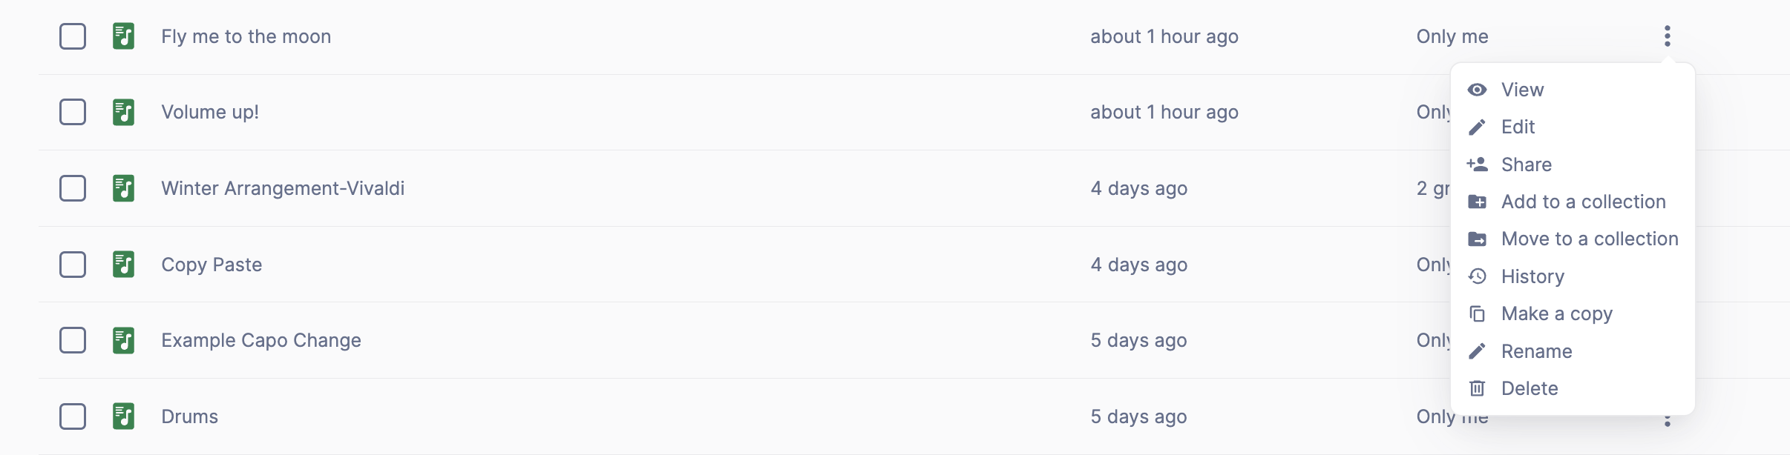Select the Volume up! row checkbox
Image resolution: width=1790 pixels, height=455 pixels.
73,112
